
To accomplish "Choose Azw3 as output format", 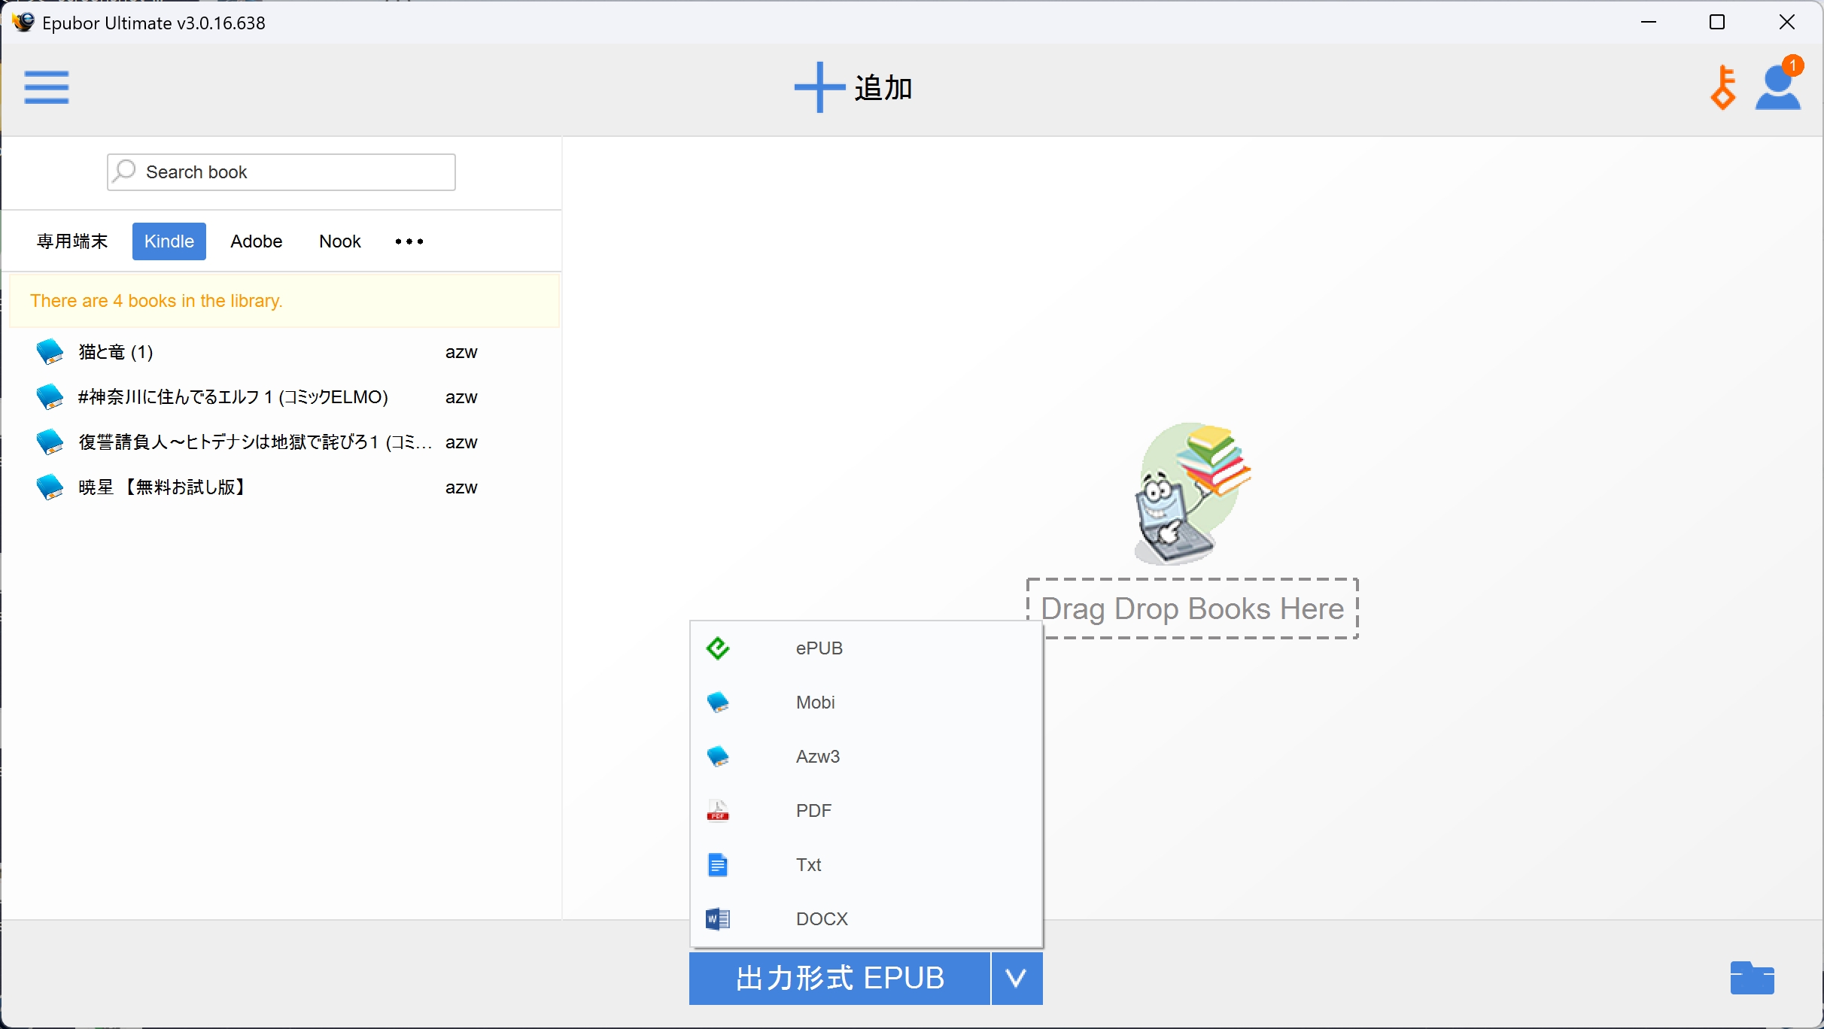I will pyautogui.click(x=866, y=757).
